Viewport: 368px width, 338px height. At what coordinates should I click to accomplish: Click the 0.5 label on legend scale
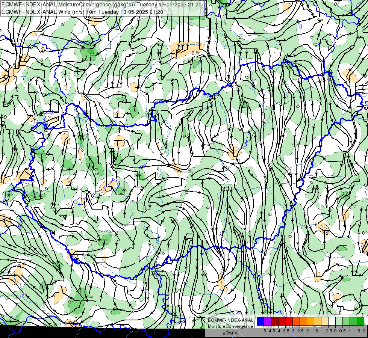(x=342, y=331)
